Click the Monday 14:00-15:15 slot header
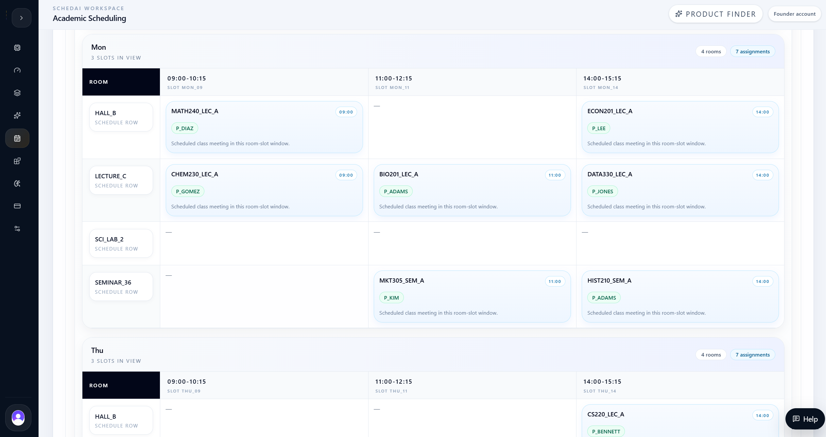Screen dimensions: 826x437 point(680,82)
